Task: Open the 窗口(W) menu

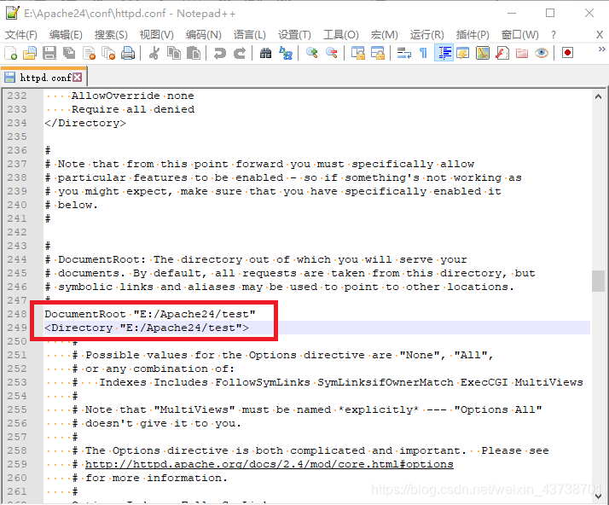Action: pyautogui.click(x=519, y=35)
